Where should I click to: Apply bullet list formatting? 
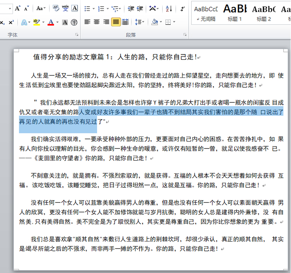click(x=87, y=9)
